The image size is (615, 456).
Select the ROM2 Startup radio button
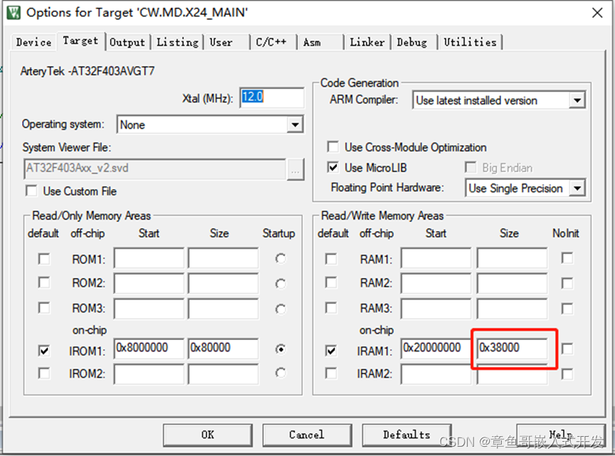pos(280,283)
